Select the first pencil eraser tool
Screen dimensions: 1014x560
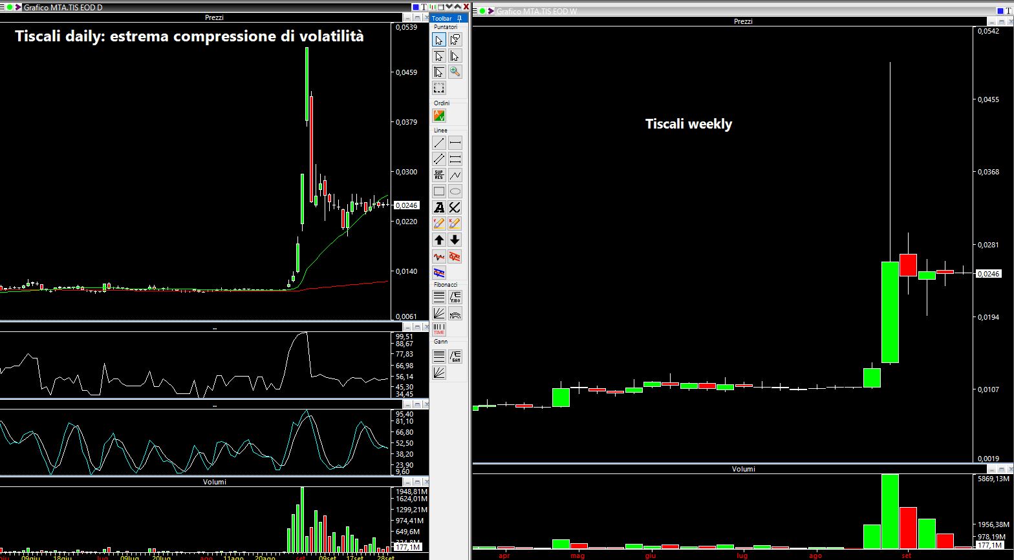439,223
